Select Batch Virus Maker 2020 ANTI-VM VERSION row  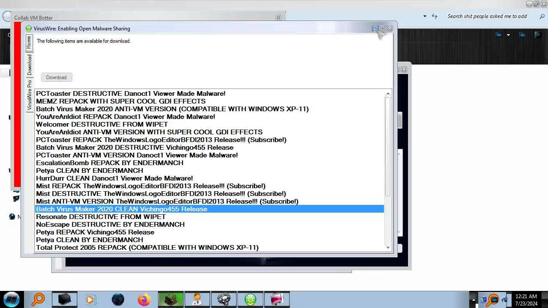click(210, 109)
